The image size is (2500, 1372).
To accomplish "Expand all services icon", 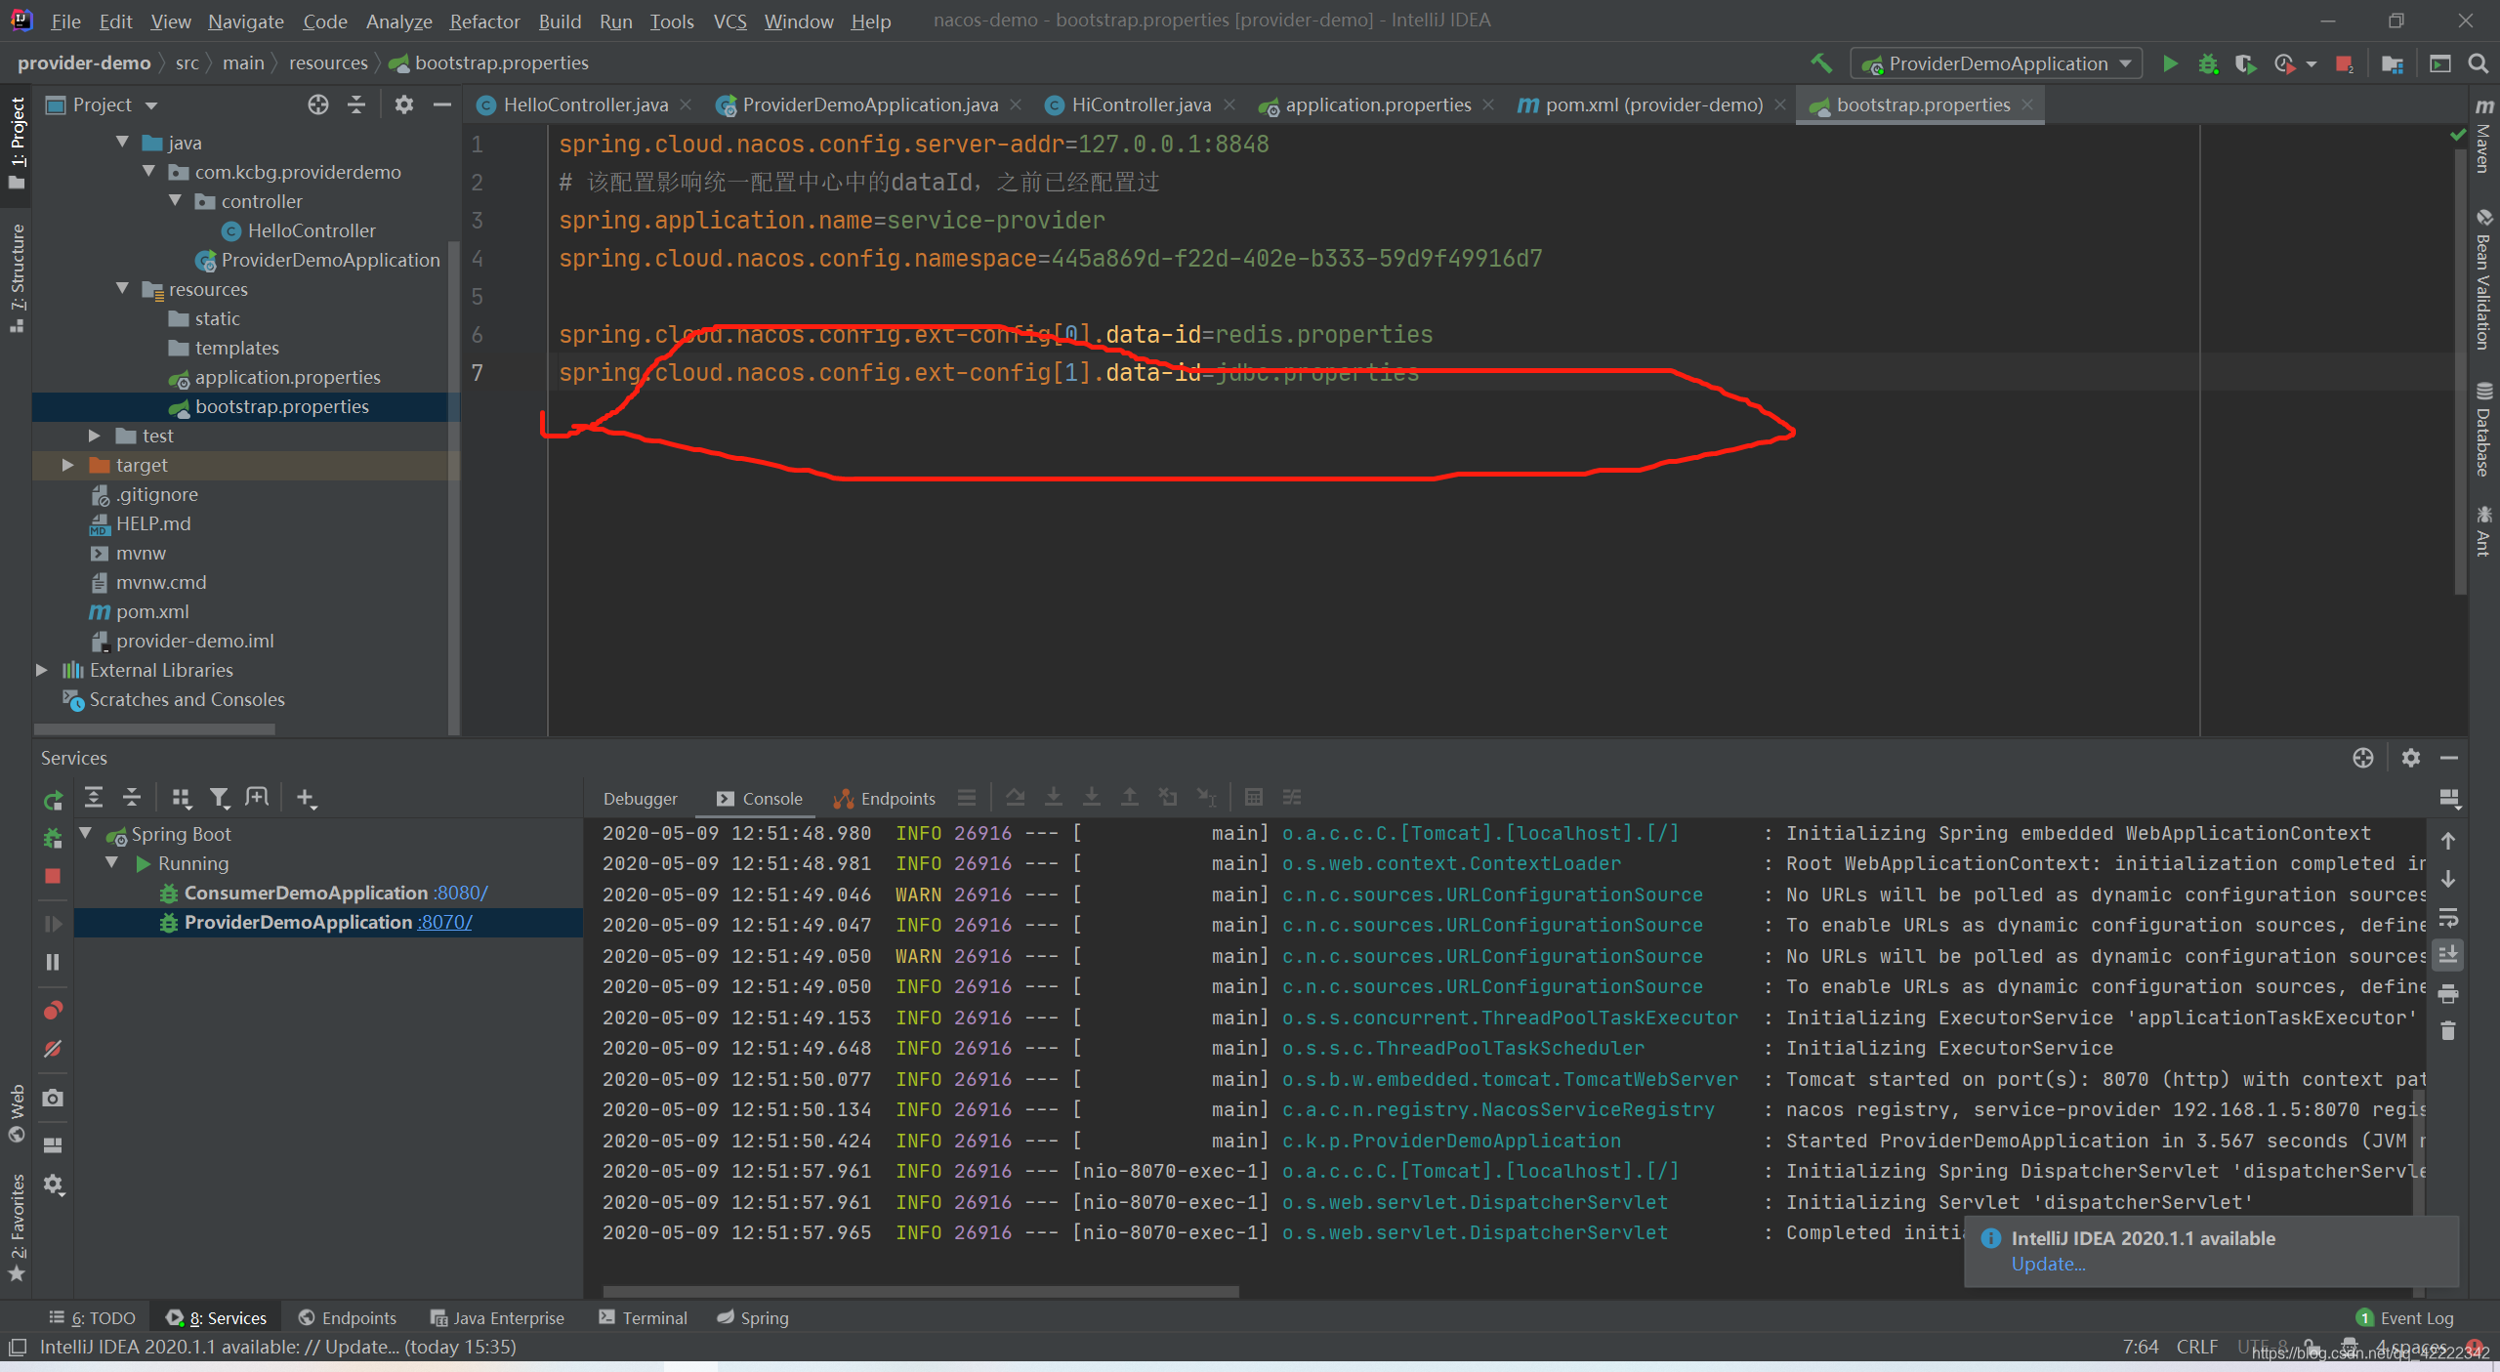I will click(x=94, y=798).
